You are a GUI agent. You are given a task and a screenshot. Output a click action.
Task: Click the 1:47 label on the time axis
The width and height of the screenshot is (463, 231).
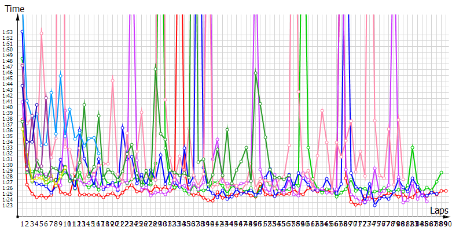pyautogui.click(x=8, y=67)
